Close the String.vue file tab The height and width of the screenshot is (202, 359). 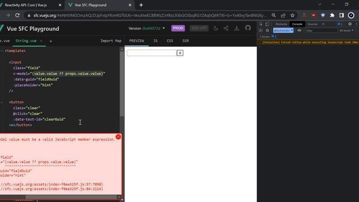(41, 41)
